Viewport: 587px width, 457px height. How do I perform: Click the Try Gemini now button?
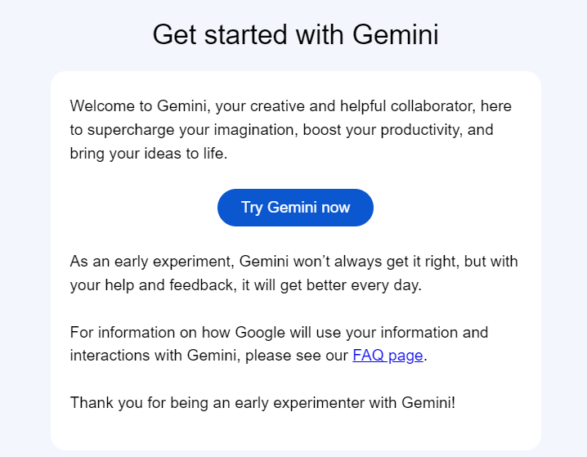(x=295, y=208)
